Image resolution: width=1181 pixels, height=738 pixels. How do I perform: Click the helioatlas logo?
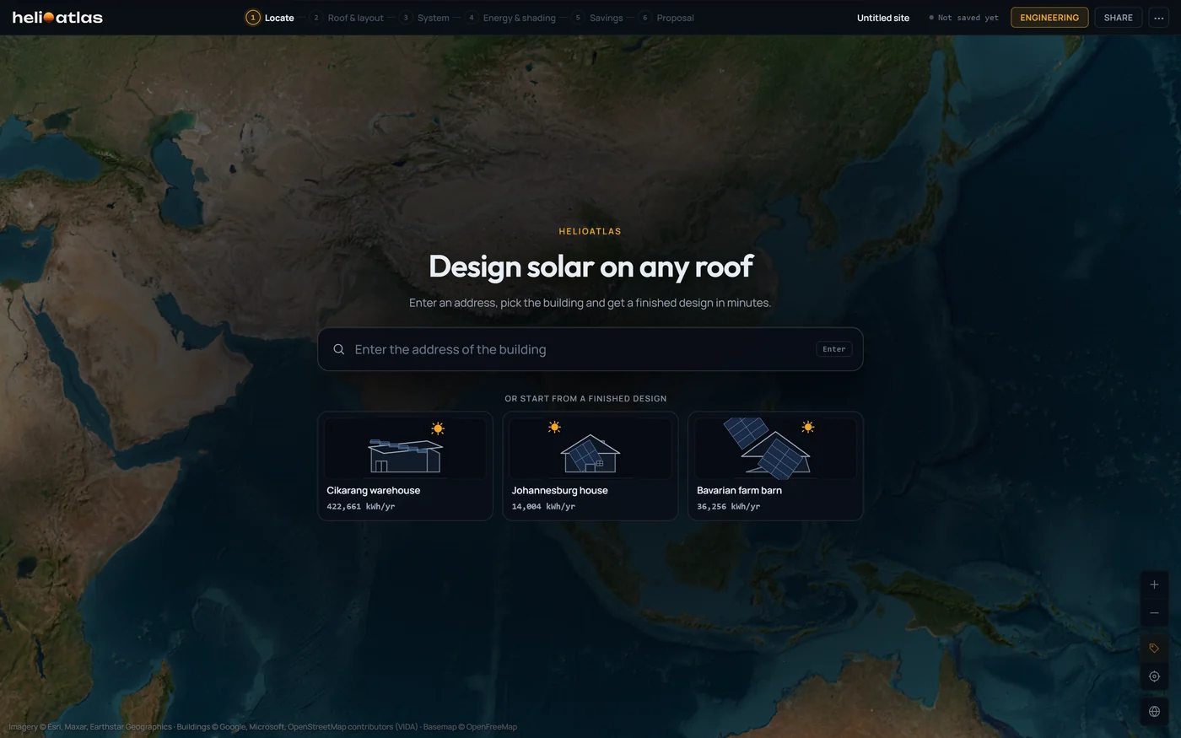57,17
